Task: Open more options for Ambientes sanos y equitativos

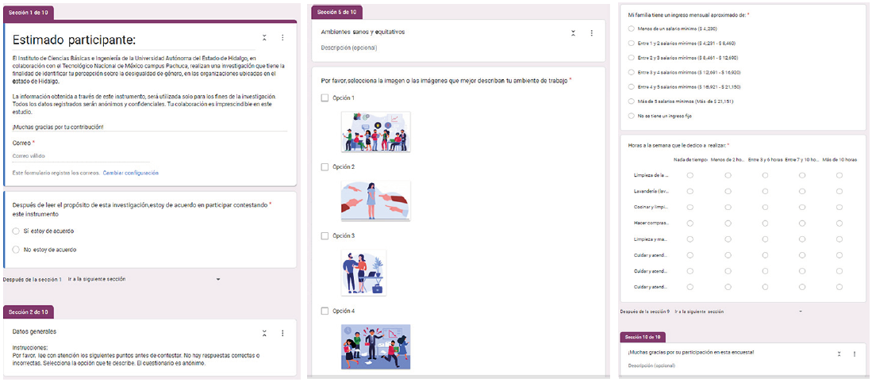Action: point(591,33)
